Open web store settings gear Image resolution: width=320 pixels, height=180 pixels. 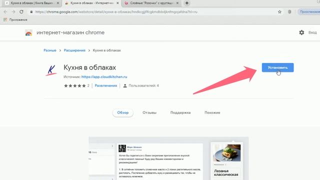(x=301, y=32)
